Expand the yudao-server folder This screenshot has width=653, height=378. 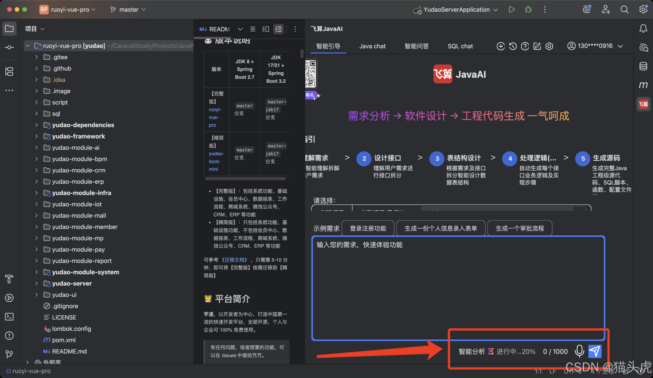36,283
